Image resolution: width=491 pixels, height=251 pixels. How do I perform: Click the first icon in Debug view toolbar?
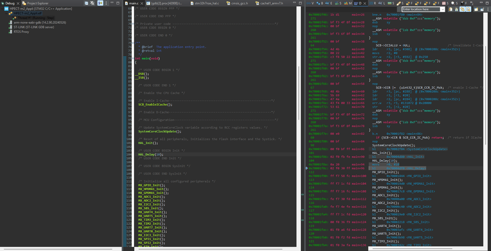(86, 3)
